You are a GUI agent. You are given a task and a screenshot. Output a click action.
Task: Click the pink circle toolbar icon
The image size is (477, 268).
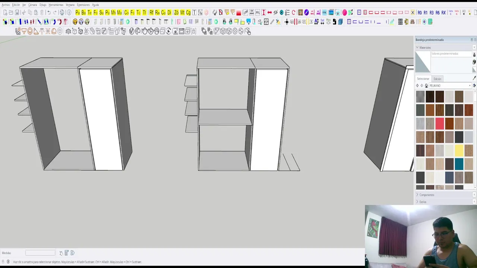point(344,12)
